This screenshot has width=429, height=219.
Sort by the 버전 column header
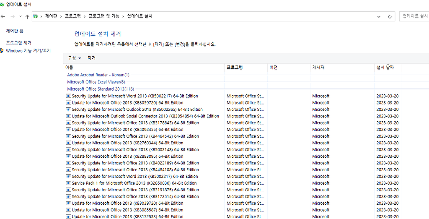coord(289,68)
